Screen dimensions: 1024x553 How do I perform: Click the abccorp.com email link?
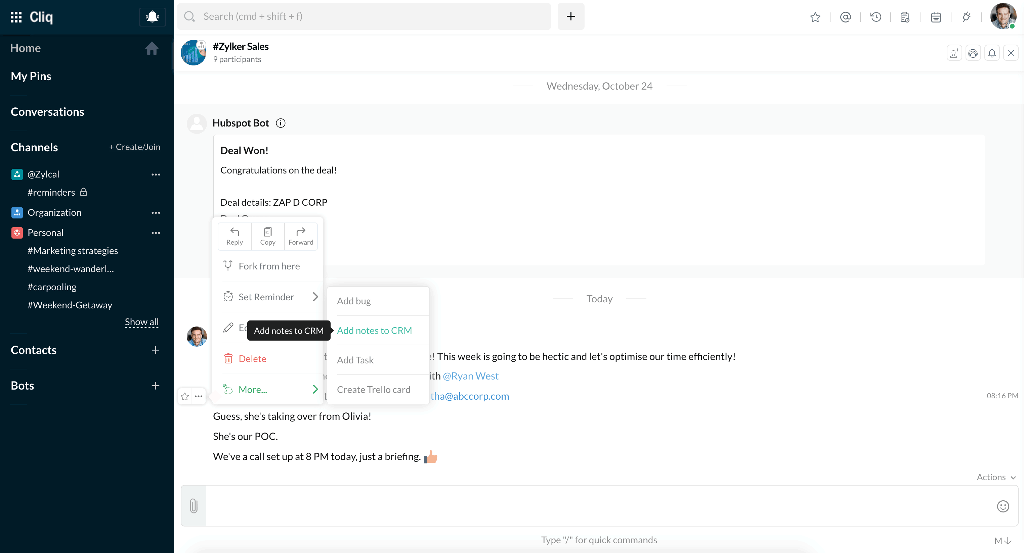pyautogui.click(x=469, y=396)
